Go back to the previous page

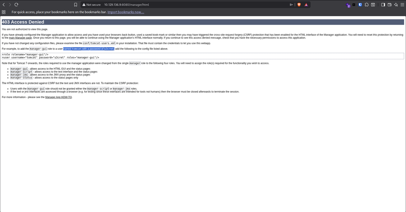(3, 5)
